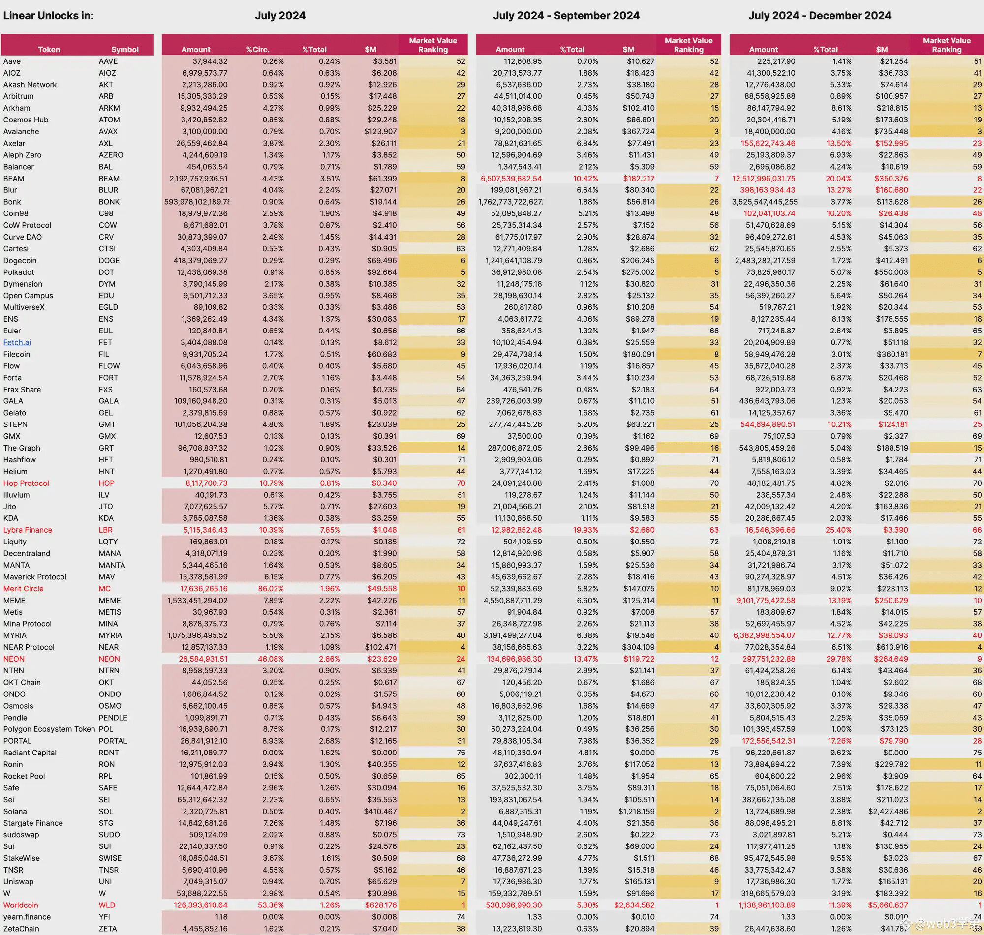984x935 pixels.
Task: Click the NEON symbol cell
Action: coord(109,659)
